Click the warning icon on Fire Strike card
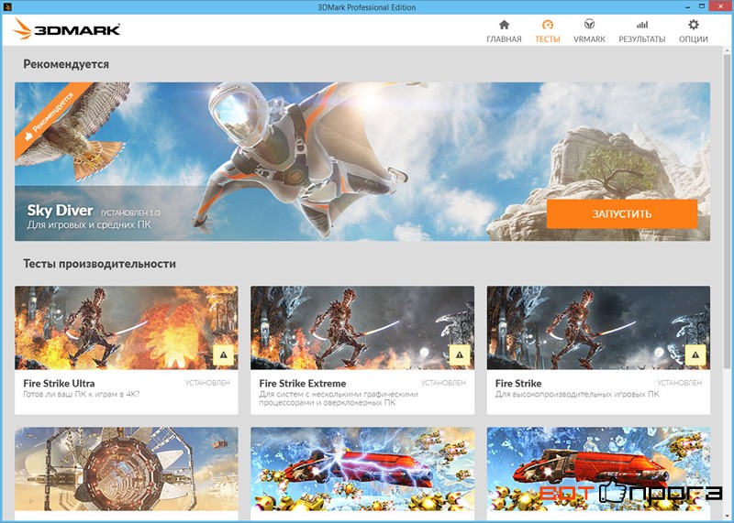Image resolution: width=734 pixels, height=523 pixels. coord(695,355)
